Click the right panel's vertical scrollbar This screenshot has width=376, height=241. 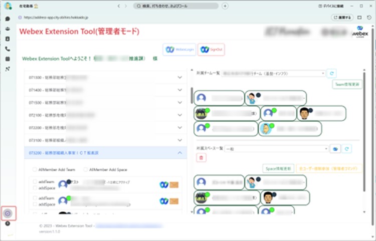tap(364, 132)
